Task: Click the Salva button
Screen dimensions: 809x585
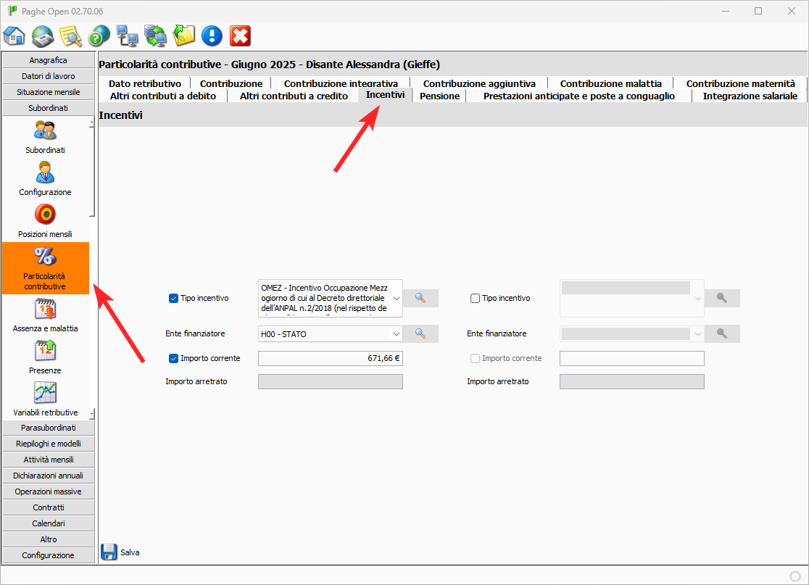Action: pos(121,552)
